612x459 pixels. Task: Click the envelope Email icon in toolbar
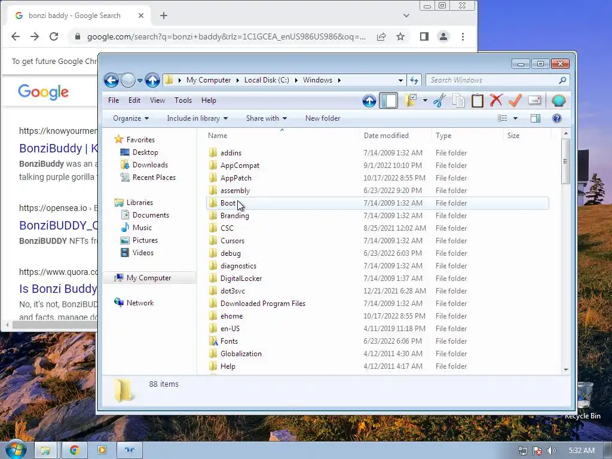pyautogui.click(x=534, y=100)
